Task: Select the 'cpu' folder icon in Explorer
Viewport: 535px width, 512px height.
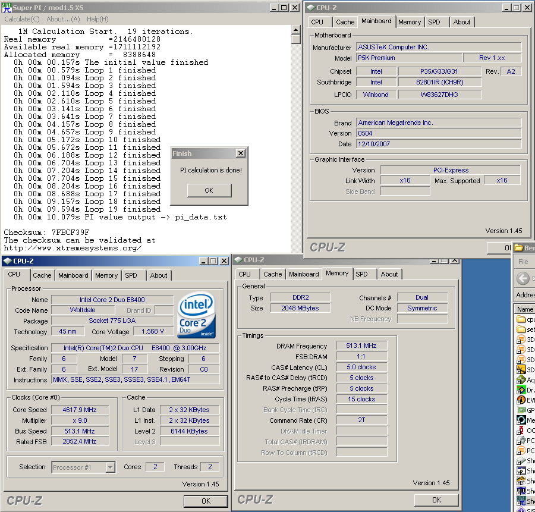Action: click(x=521, y=319)
